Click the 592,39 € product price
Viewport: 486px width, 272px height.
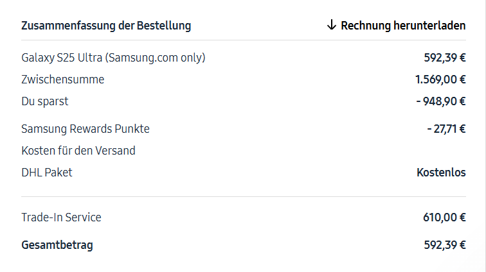[x=444, y=58]
